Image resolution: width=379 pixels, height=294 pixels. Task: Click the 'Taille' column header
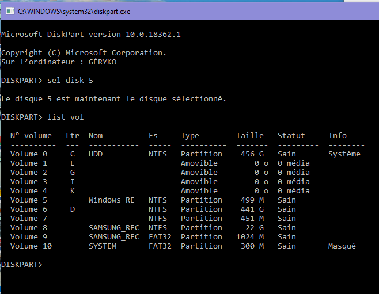pos(250,136)
